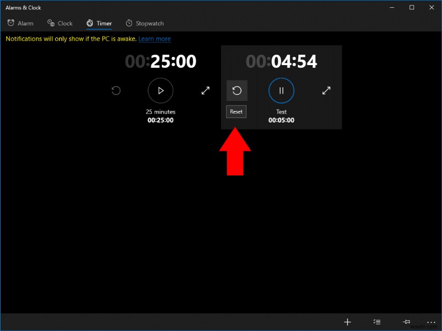Open the edit timers list icon
The height and width of the screenshot is (331, 442).
(x=377, y=322)
